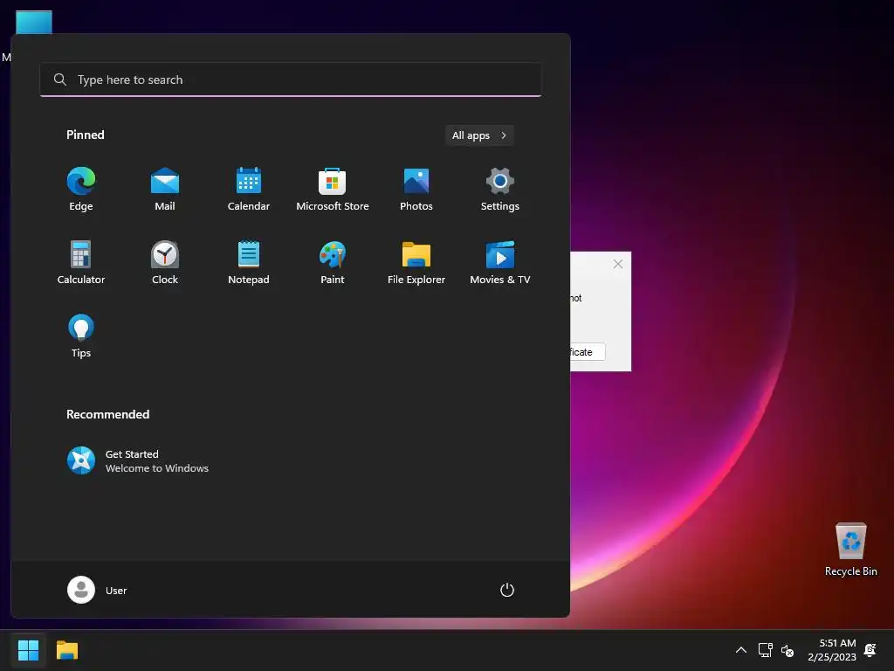This screenshot has height=671, width=894.
Task: Open the User account menu
Action: point(98,590)
